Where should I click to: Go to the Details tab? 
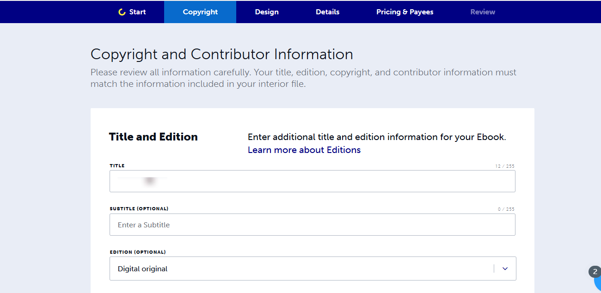(x=327, y=12)
